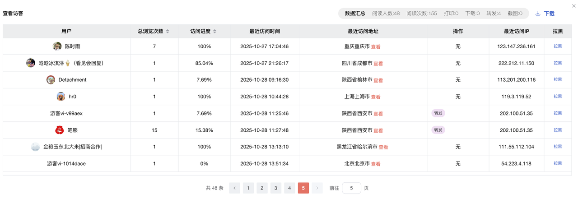The image size is (578, 199).
Task: Click 陈时雨's avatar icon
Action: 57,46
